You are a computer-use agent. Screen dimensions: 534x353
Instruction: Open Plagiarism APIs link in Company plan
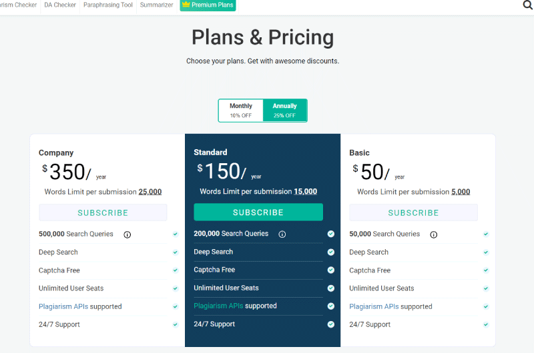click(63, 306)
